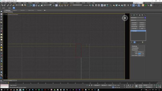This screenshot has width=162, height=91.
Task: Select the Unlink Selection tool
Action: tap(11, 5)
